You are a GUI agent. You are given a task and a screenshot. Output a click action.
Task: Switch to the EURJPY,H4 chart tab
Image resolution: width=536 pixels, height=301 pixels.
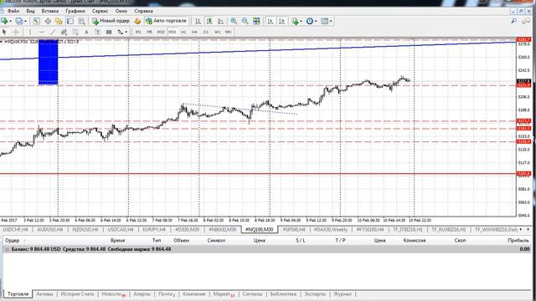click(x=154, y=229)
